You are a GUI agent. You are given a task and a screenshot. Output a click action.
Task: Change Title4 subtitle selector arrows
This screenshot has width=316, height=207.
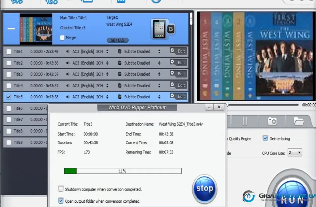tap(159, 86)
